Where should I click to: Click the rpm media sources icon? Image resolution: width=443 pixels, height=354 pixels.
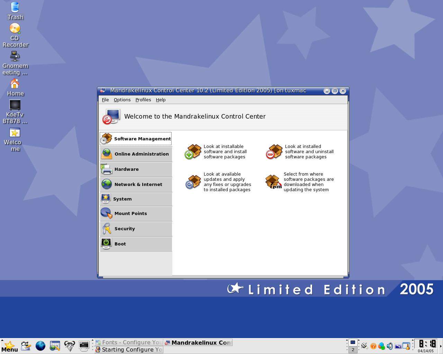click(x=274, y=182)
